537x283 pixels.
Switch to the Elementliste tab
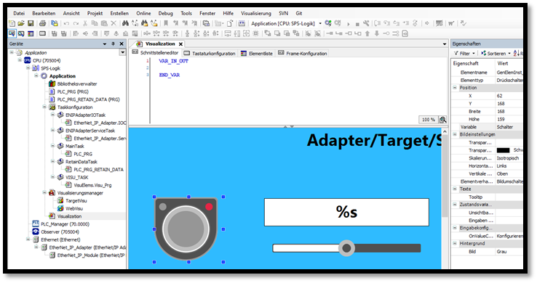257,54
